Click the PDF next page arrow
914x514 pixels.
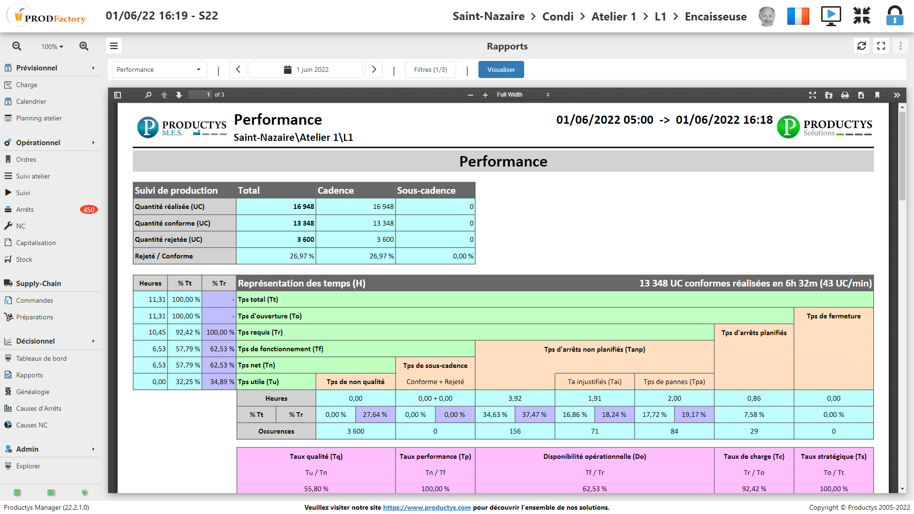coord(179,95)
